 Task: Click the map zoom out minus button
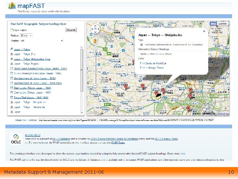click(x=95, y=86)
